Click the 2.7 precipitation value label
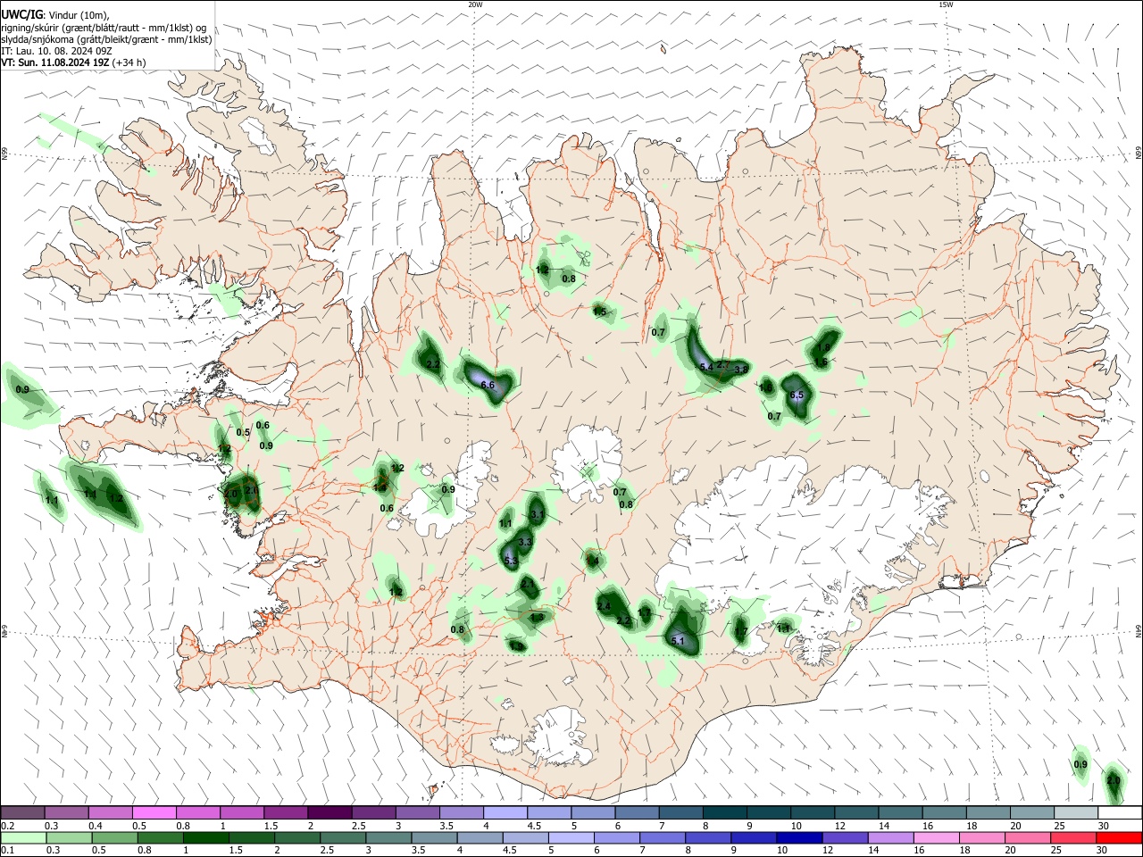The height and width of the screenshot is (857, 1143). pyautogui.click(x=723, y=365)
